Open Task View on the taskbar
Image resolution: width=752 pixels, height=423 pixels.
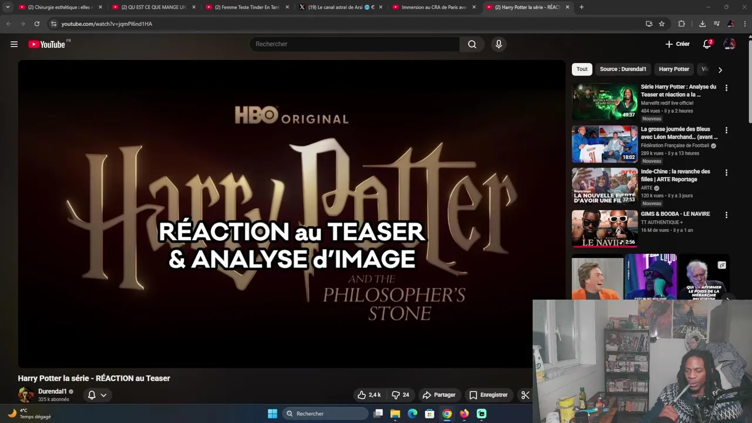[x=378, y=414]
